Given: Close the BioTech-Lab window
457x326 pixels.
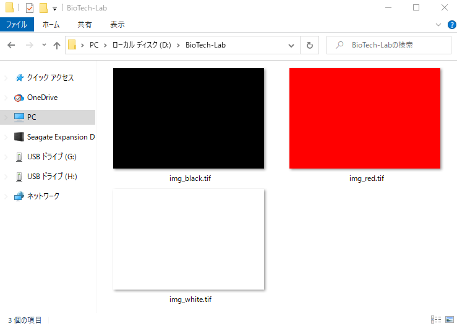Looking at the screenshot, I should [x=444, y=8].
